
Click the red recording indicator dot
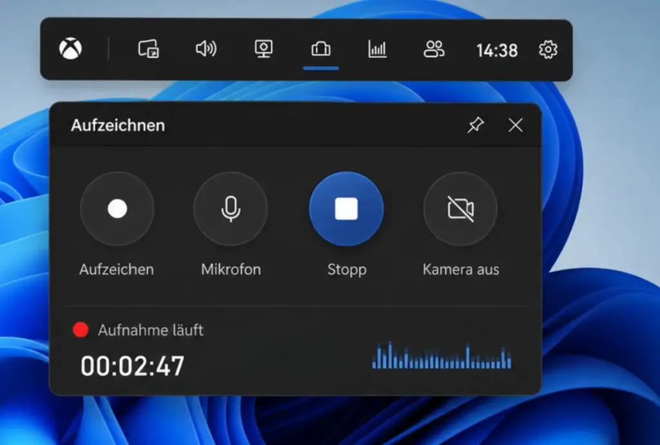[x=81, y=330]
